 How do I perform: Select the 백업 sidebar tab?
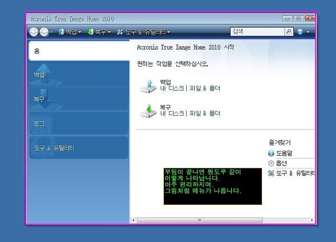coord(79,75)
